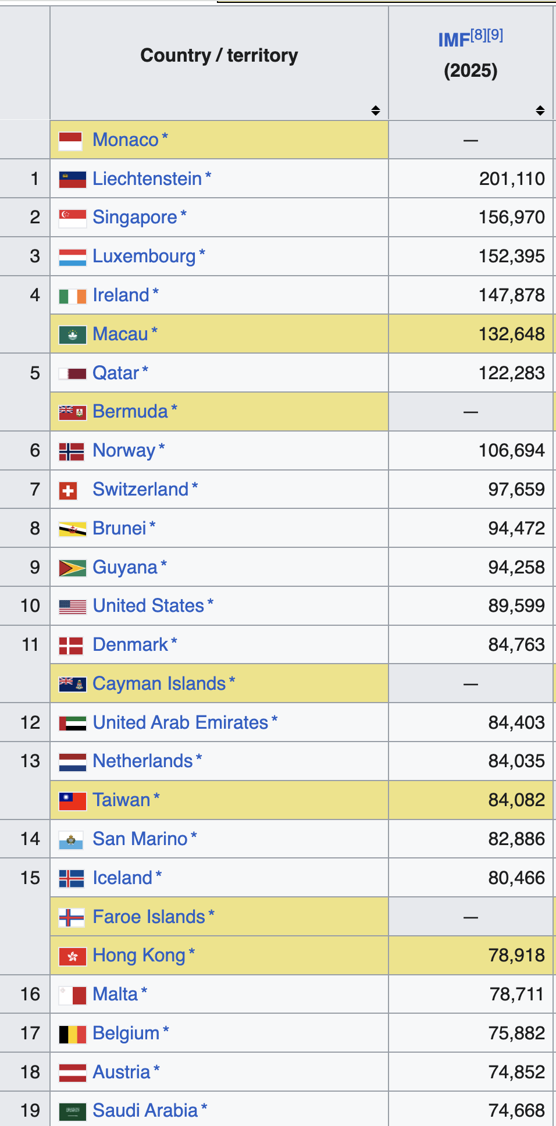Open the Monaco article link
The image size is (556, 1126).
tap(126, 140)
